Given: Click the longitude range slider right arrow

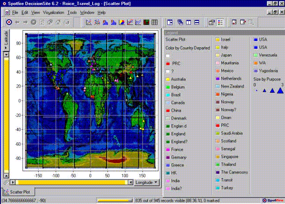Looking at the screenshot, I should click(x=13, y=182).
